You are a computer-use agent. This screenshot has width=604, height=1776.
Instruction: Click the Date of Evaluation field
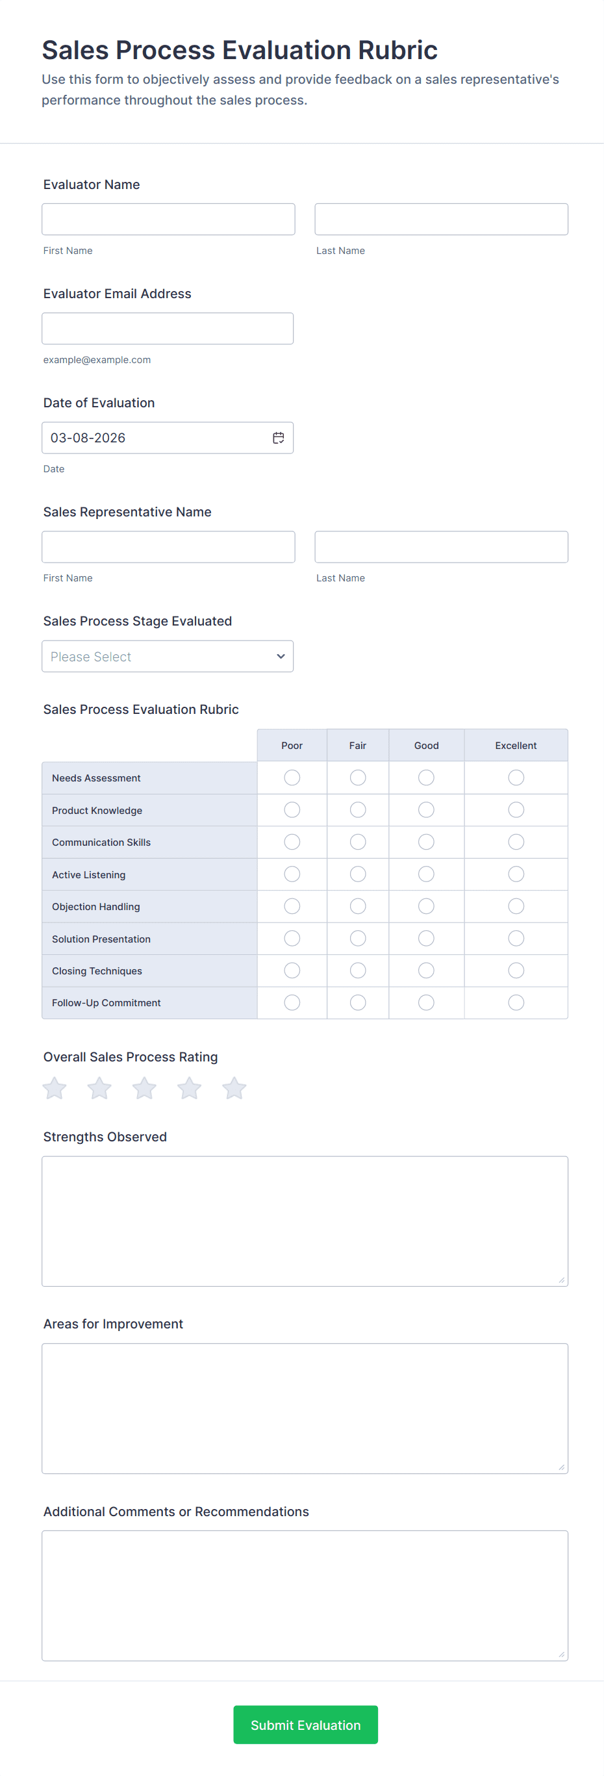[x=155, y=438]
